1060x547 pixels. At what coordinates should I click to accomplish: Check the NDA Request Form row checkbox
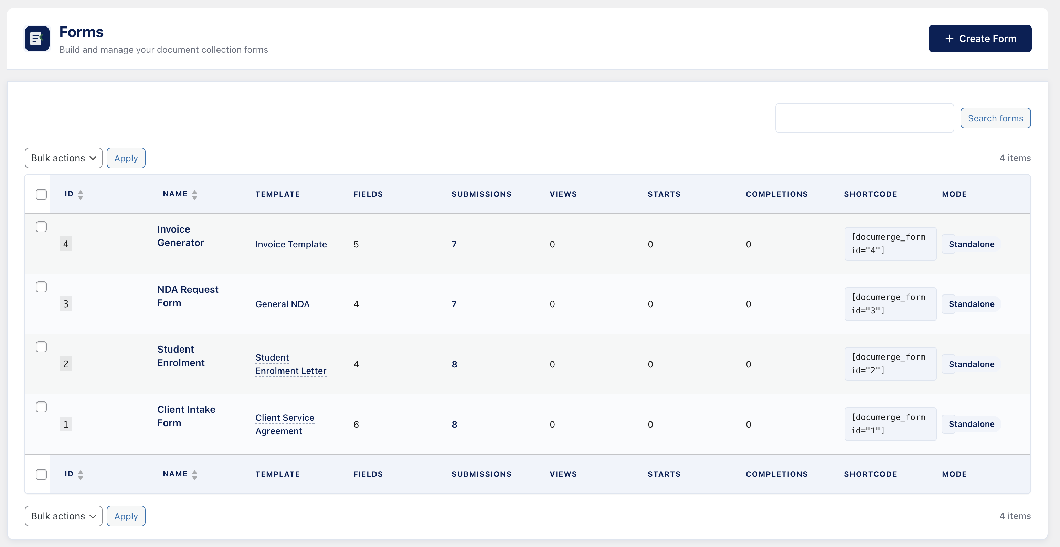point(41,287)
